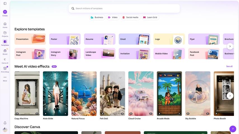Select the Learn Grid filter chip
Image resolution: width=239 pixels, height=134 pixels.
pos(150,17)
